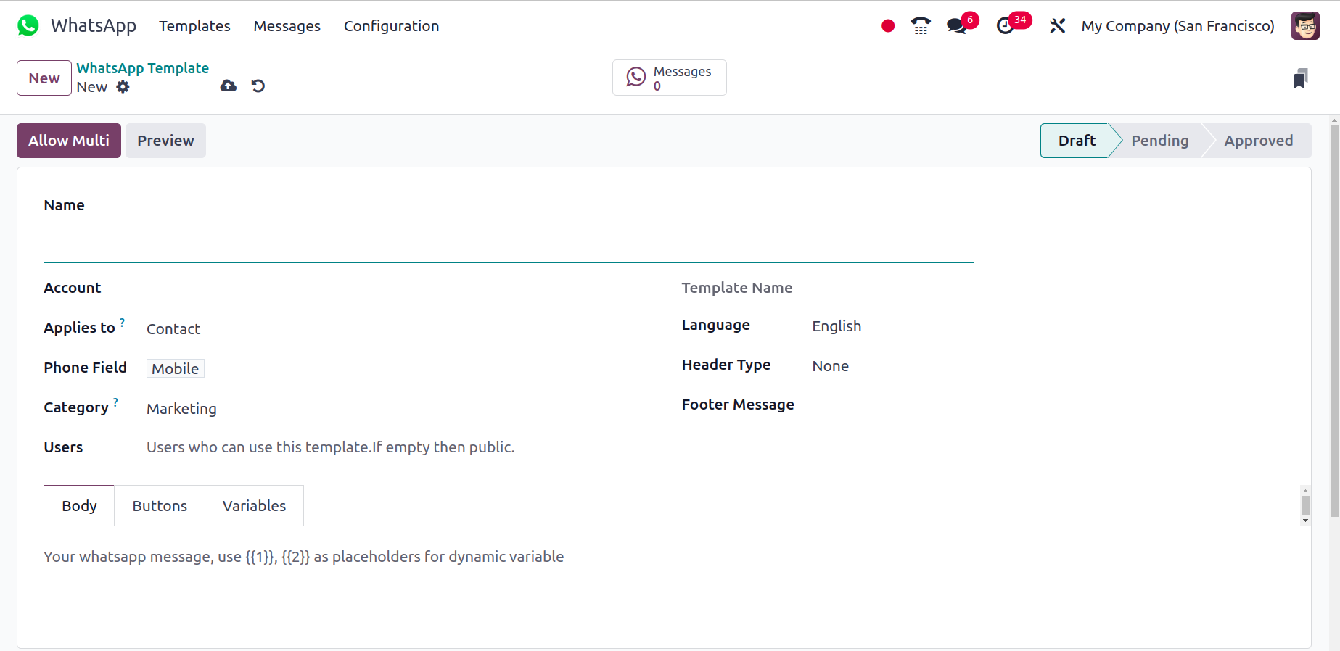Click the discard changes undo icon
Image resolution: width=1340 pixels, height=651 pixels.
pos(258,86)
